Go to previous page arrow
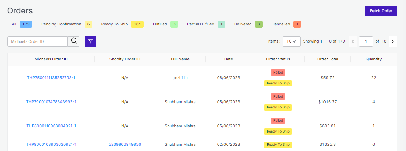Image resolution: width=406 pixels, height=151 pixels. pyautogui.click(x=352, y=41)
